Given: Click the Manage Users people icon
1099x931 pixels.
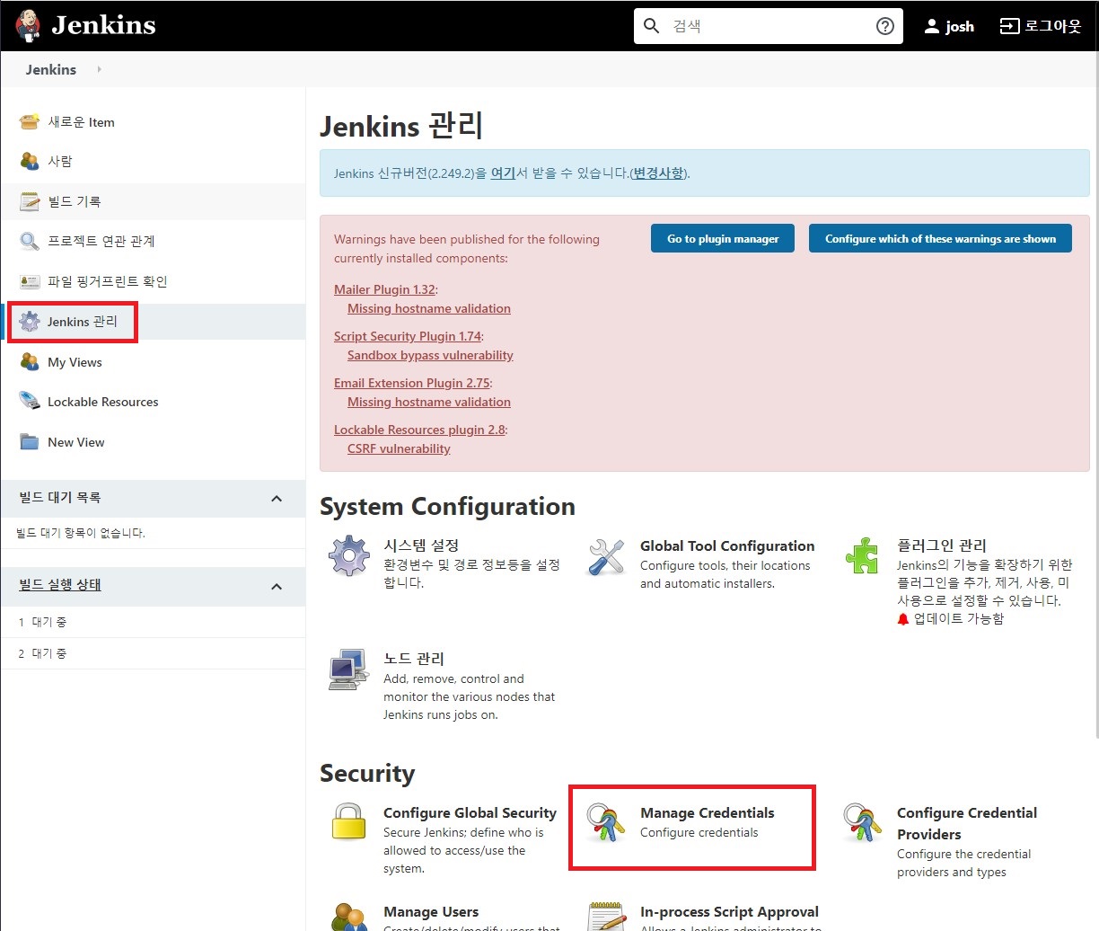Looking at the screenshot, I should pos(349,918).
